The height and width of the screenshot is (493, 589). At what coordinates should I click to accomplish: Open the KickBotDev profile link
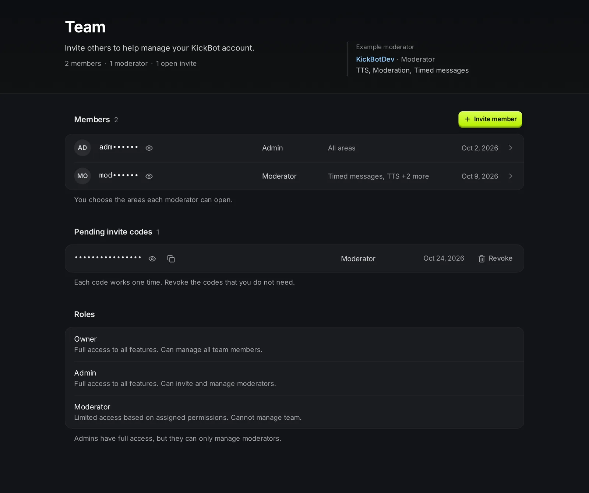[375, 59]
